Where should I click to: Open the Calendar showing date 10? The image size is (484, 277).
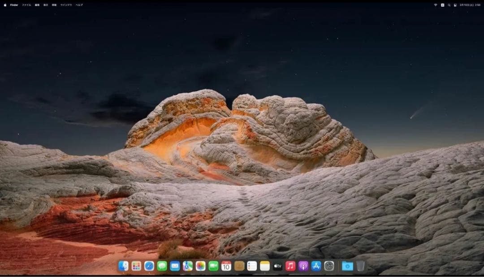pos(226,266)
